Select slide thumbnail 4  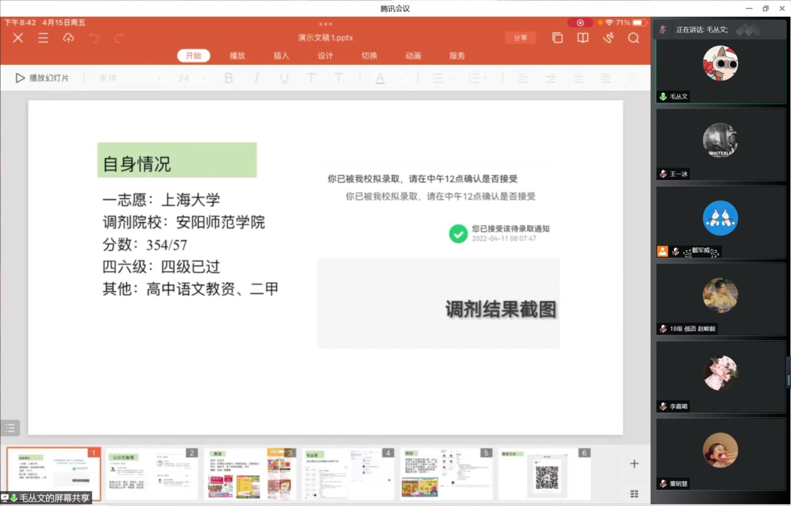(x=348, y=473)
